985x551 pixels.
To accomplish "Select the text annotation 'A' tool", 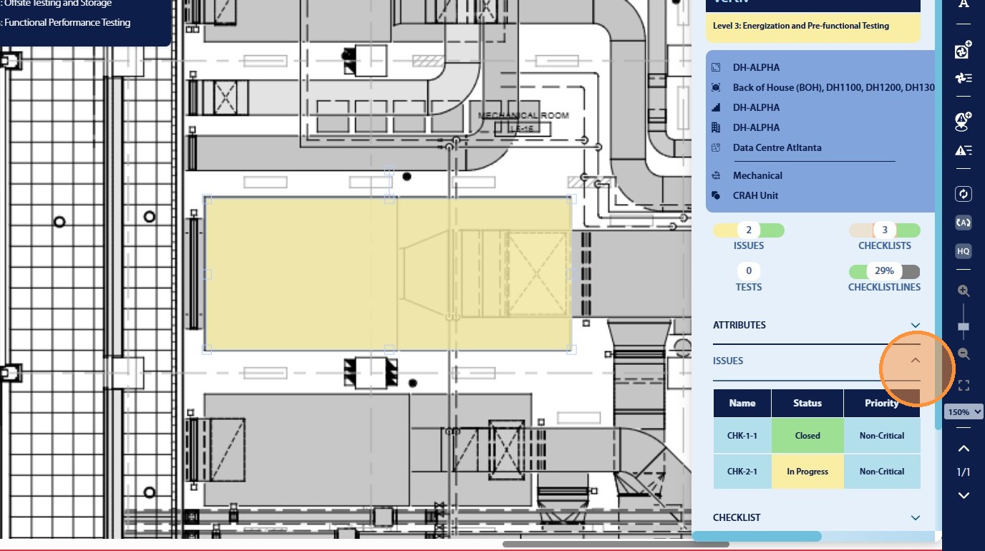I will point(964,4).
